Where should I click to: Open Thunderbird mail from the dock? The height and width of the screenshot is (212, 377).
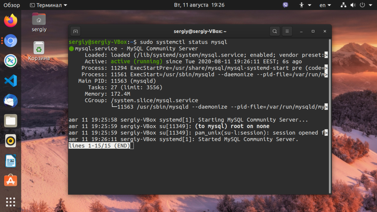pos(11,100)
